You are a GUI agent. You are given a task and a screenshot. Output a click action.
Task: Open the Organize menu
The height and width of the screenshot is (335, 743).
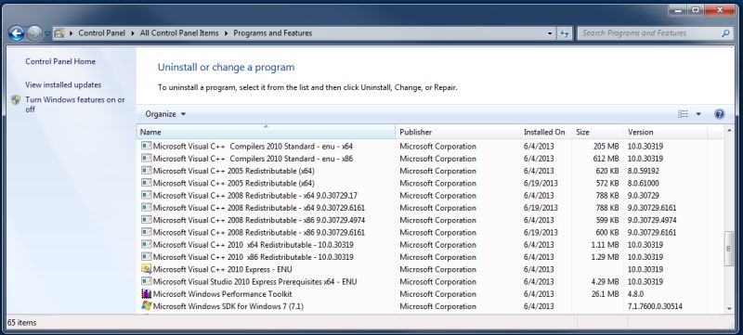pyautogui.click(x=165, y=114)
